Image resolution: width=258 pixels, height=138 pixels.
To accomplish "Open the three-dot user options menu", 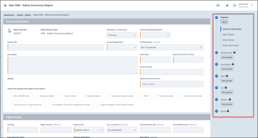I will pos(252,5).
